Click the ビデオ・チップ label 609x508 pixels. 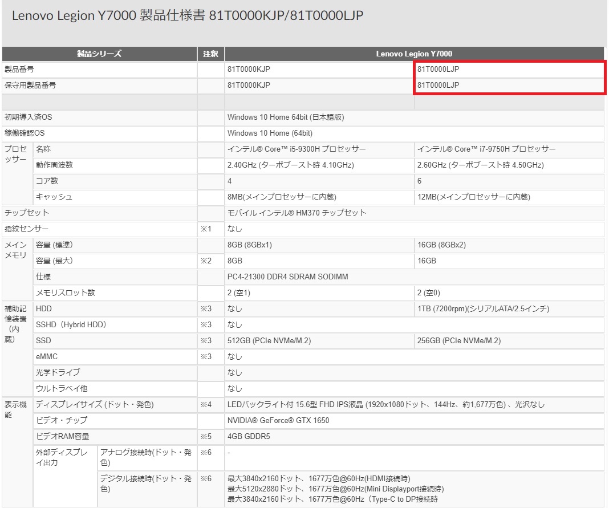tap(62, 420)
